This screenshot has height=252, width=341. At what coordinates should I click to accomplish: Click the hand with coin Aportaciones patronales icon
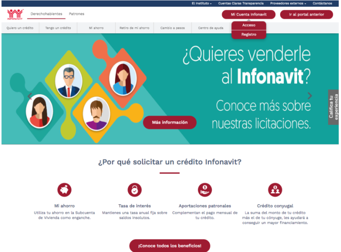click(x=205, y=190)
